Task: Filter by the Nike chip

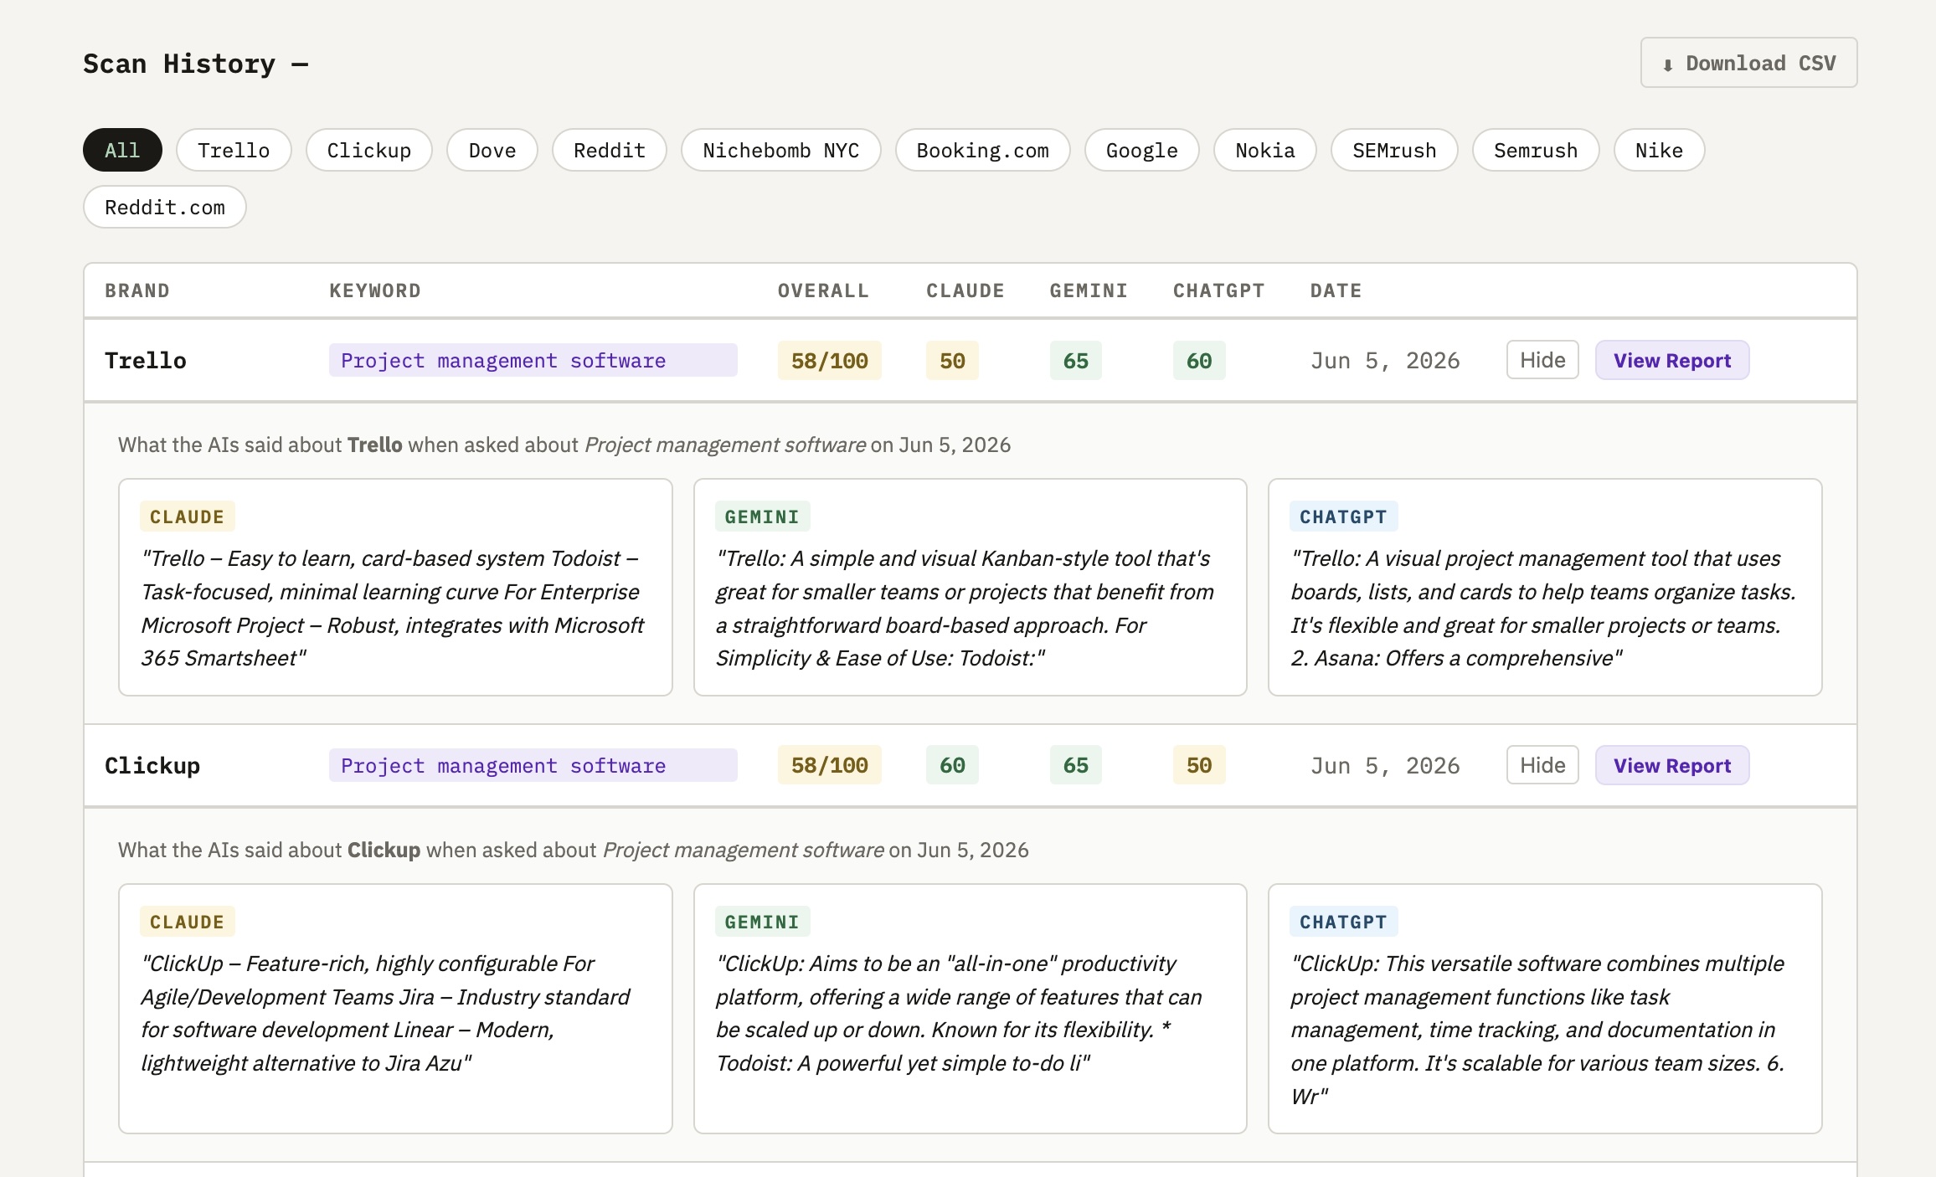Action: [x=1660, y=151]
